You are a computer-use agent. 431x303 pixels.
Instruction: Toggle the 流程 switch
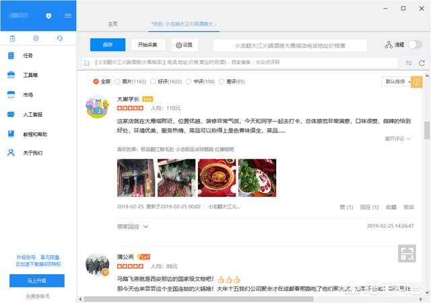(x=415, y=45)
